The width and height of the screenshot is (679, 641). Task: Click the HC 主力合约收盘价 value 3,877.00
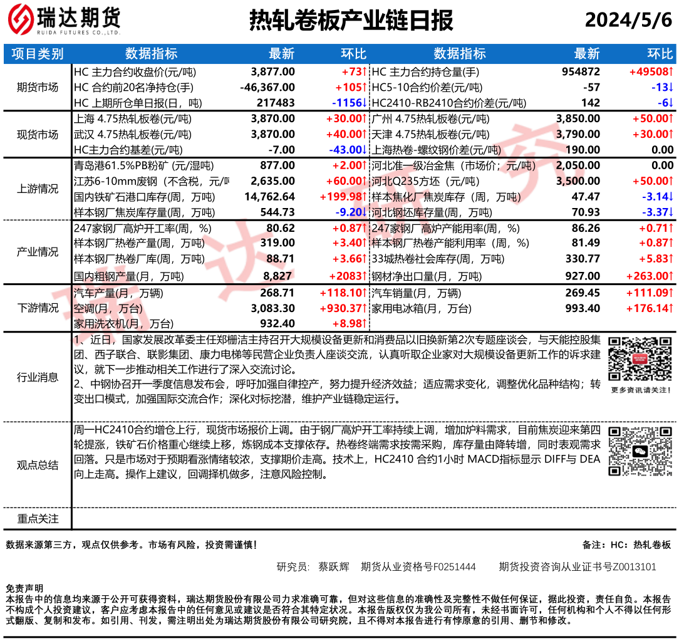[x=273, y=72]
